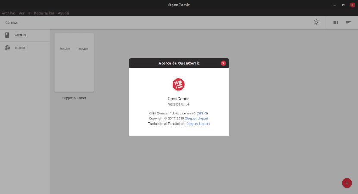The width and height of the screenshot is (358, 194).
Task: Toggle night mode with the sun icon
Action: coord(316,22)
